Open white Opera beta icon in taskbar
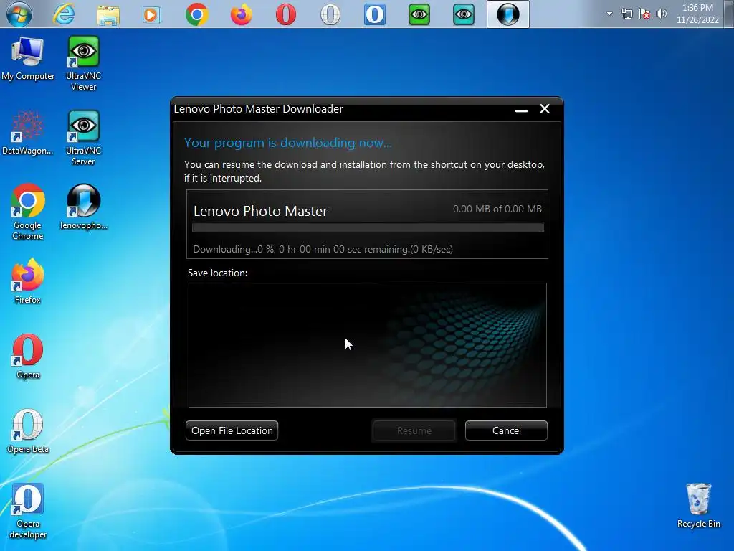The image size is (734, 551). (330, 14)
